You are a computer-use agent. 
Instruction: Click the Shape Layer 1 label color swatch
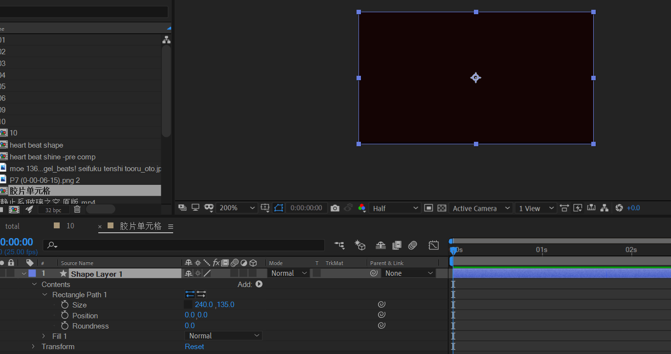click(x=32, y=273)
